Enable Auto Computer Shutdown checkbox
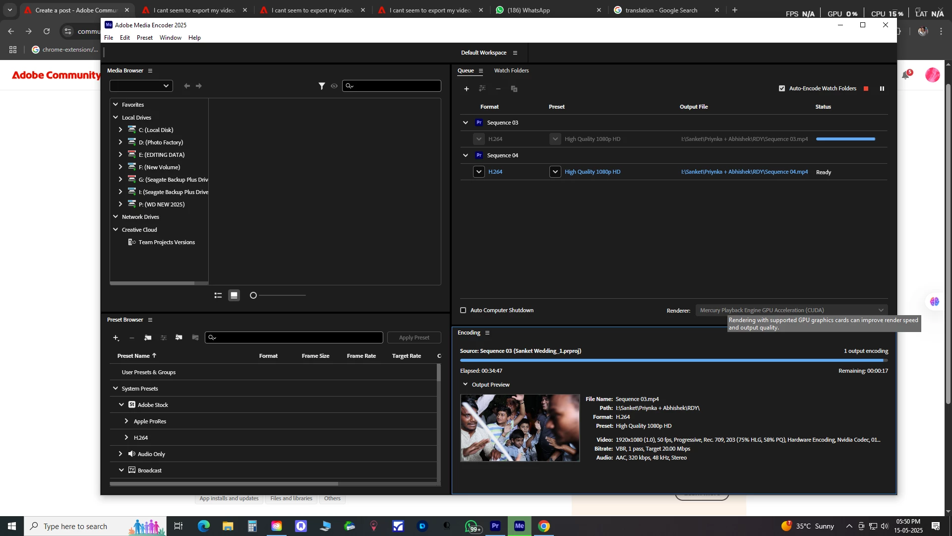The width and height of the screenshot is (952, 536). 463,310
